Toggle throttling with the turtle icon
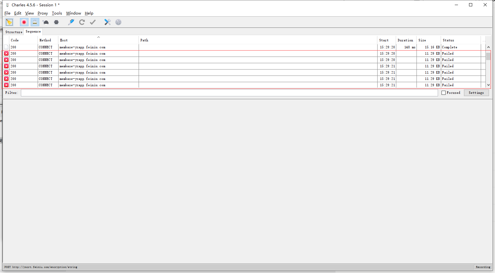 (46, 22)
